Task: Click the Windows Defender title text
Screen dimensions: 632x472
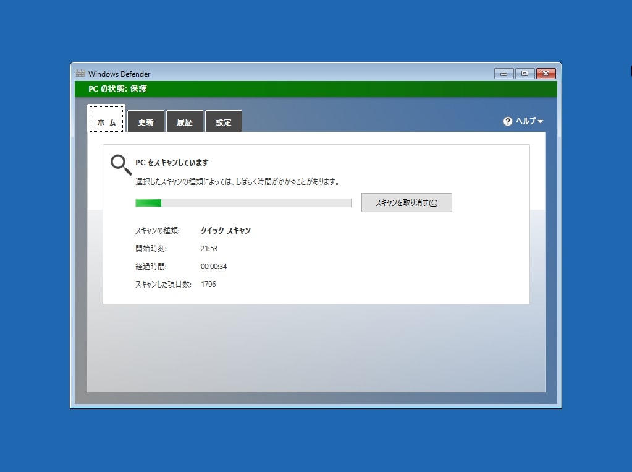Action: (119, 74)
